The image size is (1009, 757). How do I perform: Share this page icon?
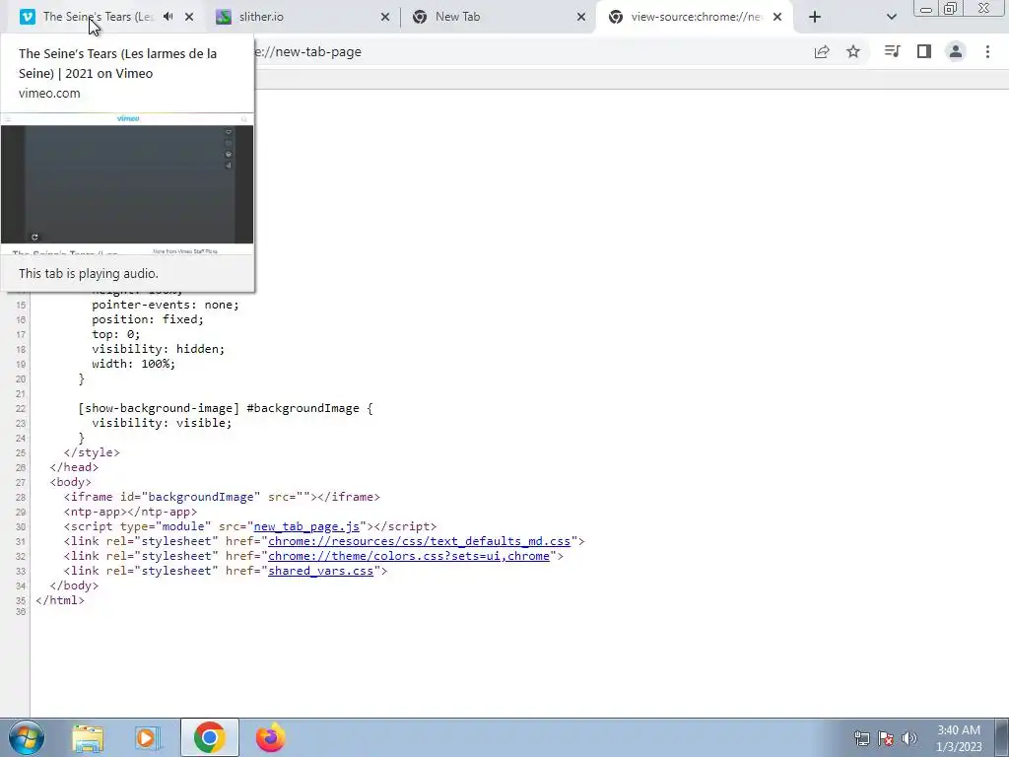pos(822,51)
